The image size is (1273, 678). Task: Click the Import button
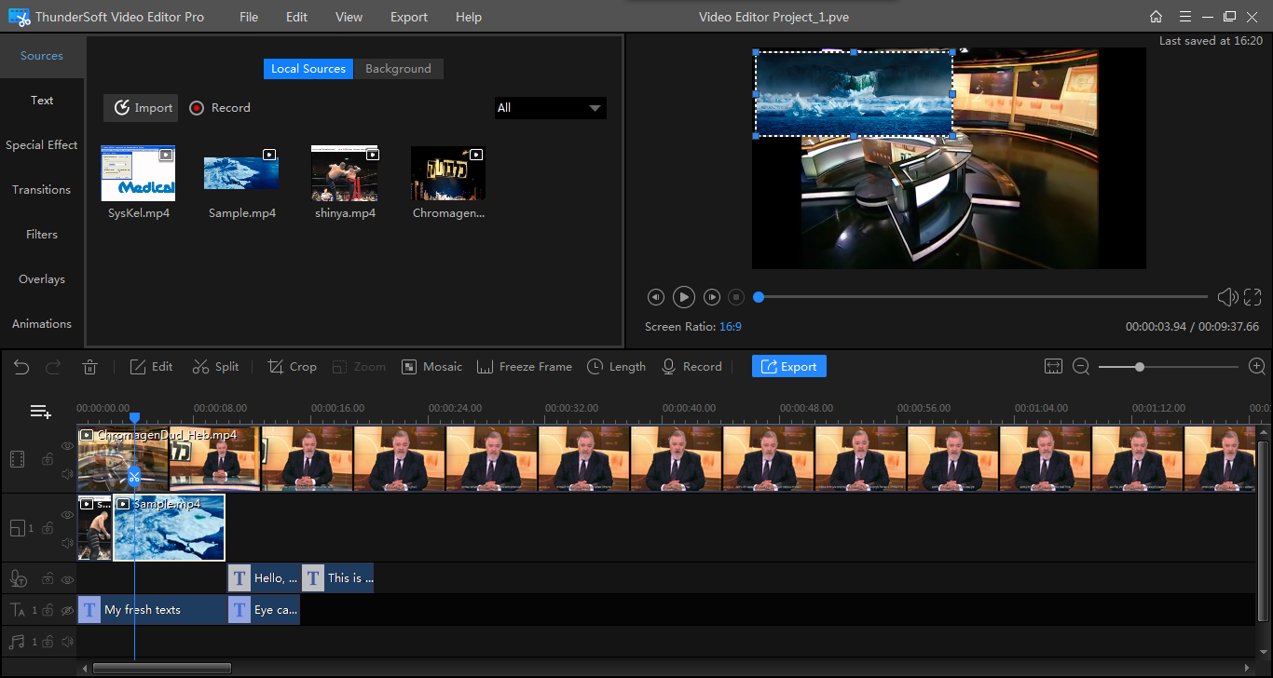pos(142,108)
